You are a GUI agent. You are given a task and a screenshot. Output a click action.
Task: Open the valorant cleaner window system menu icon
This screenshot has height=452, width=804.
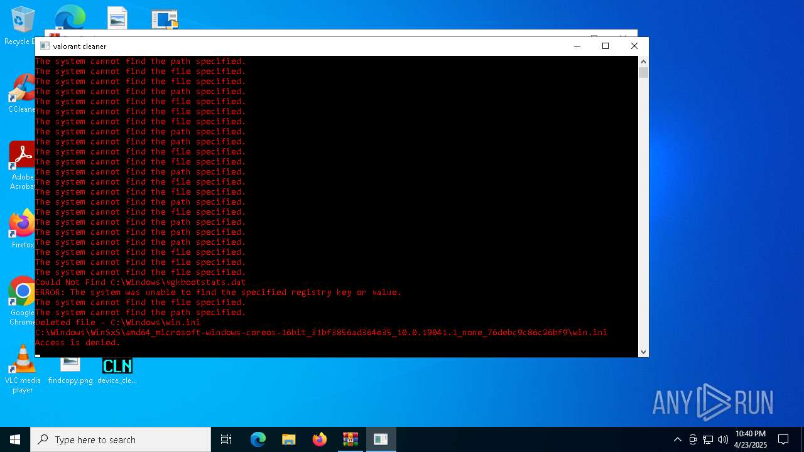point(45,46)
